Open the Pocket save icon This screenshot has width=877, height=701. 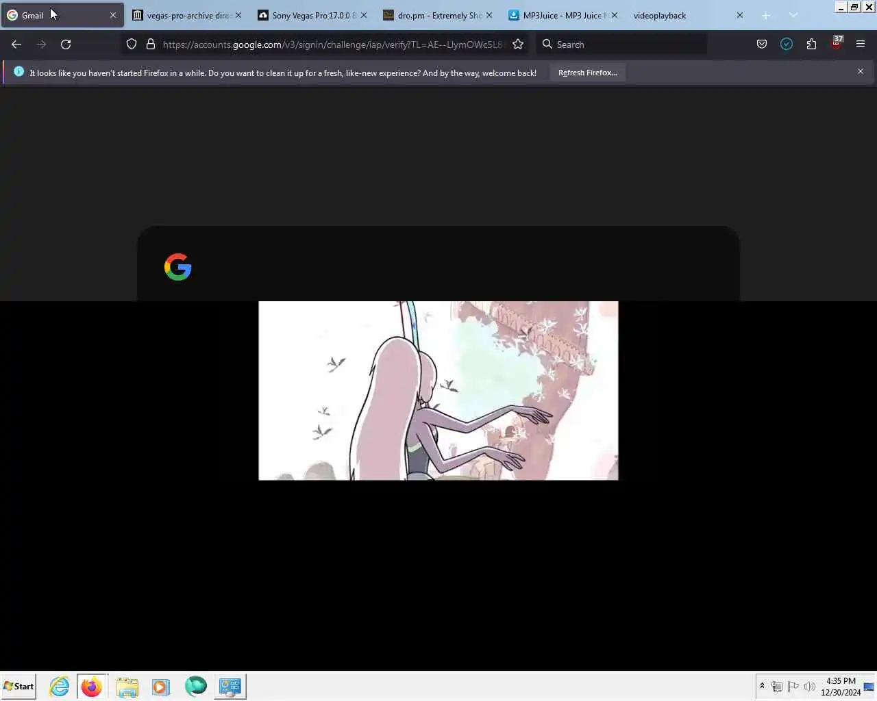(762, 44)
